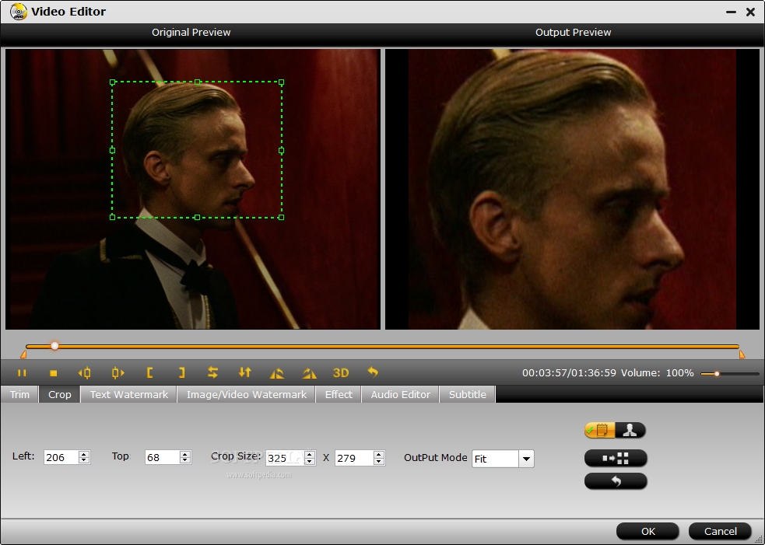Screen dimensions: 765x545
Task: Confirm edits with the OK button
Action: pyautogui.click(x=648, y=531)
